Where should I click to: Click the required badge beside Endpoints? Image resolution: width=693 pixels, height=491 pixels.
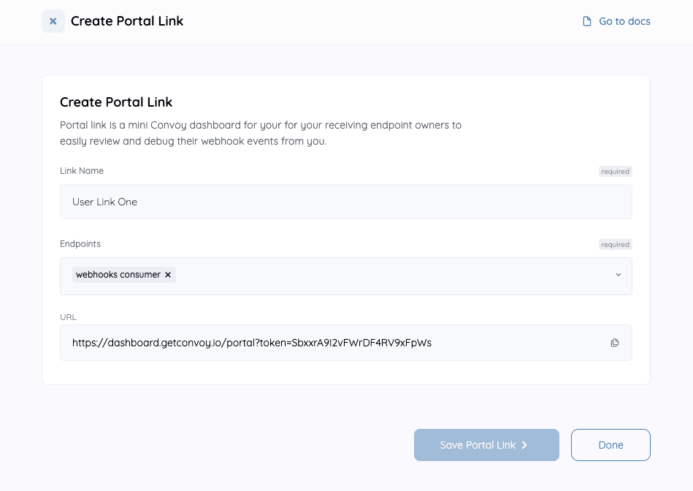pyautogui.click(x=615, y=244)
